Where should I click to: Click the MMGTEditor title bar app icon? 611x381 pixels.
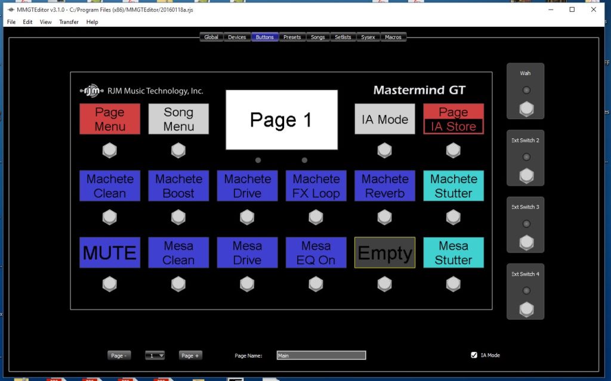(x=11, y=10)
